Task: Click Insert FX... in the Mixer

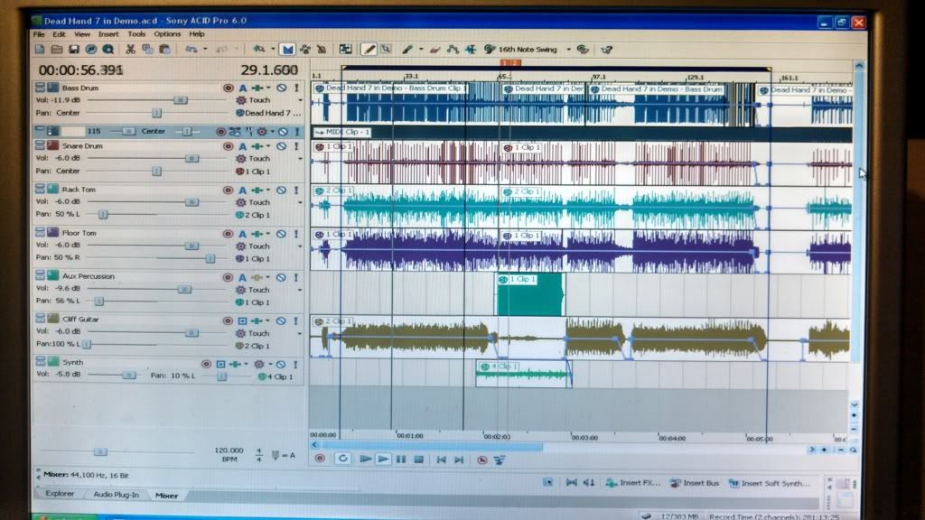Action: pyautogui.click(x=633, y=483)
